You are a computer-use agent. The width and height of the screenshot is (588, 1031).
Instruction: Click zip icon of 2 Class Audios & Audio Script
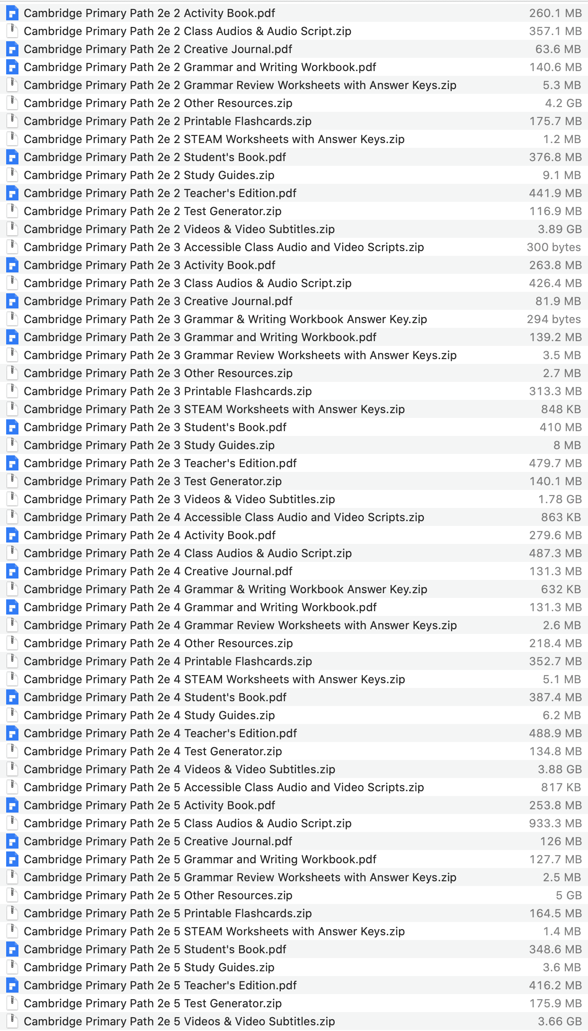[12, 31]
